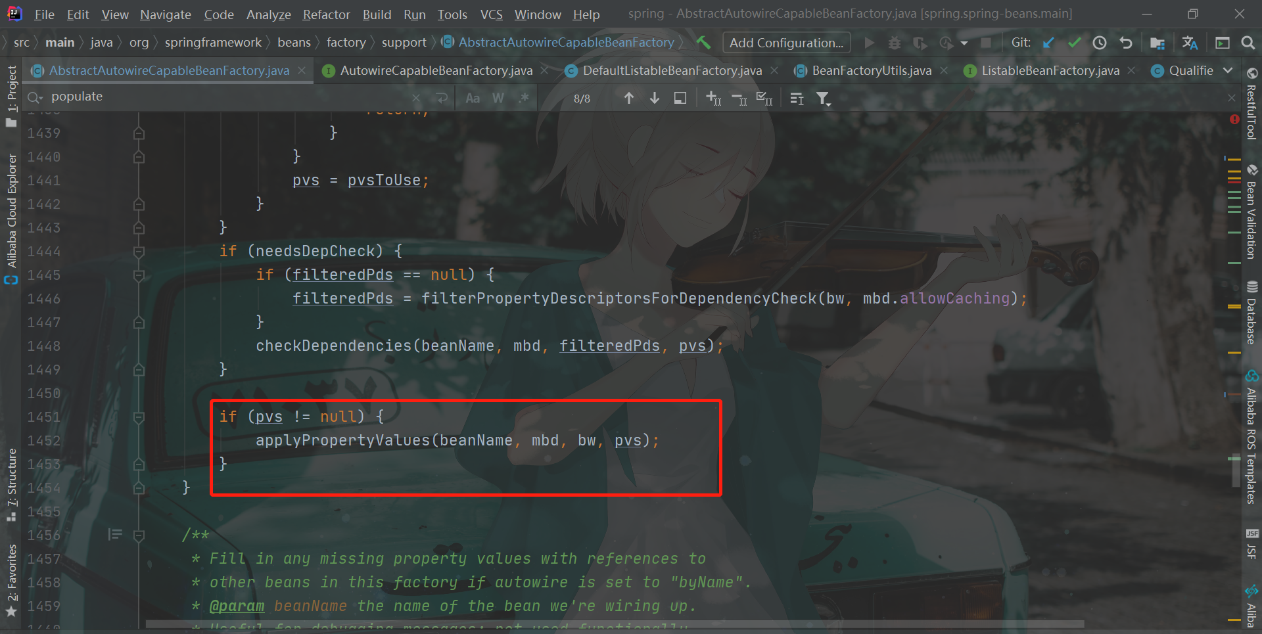This screenshot has height=634, width=1262.
Task: Toggle Regex (.*) option in find bar
Action: coord(524,98)
